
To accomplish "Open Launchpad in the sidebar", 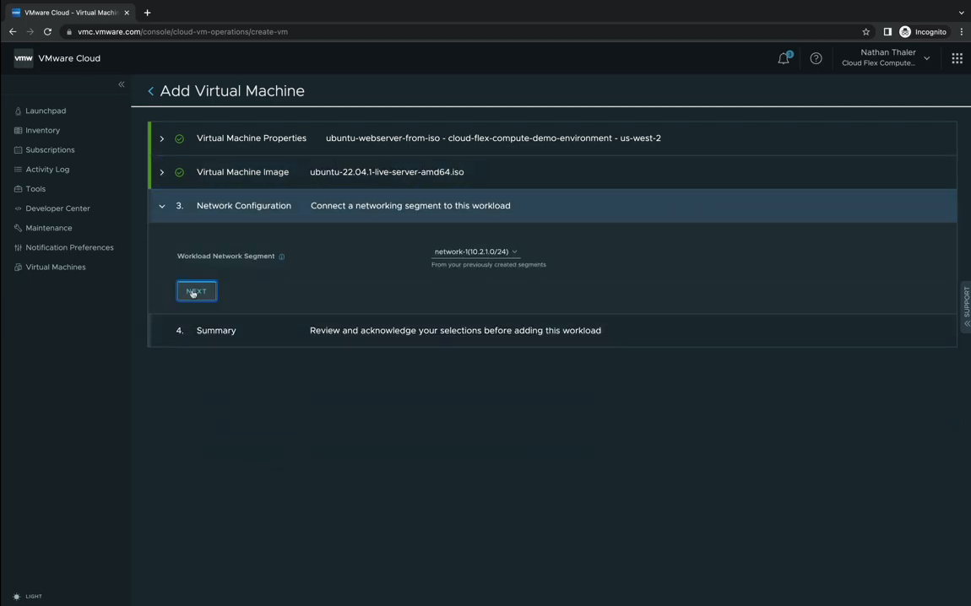I will pos(46,111).
